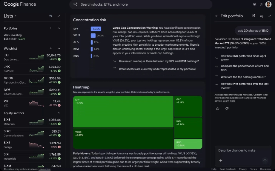Open the Privacy footer link
The image size is (275, 171).
(x=243, y=169)
